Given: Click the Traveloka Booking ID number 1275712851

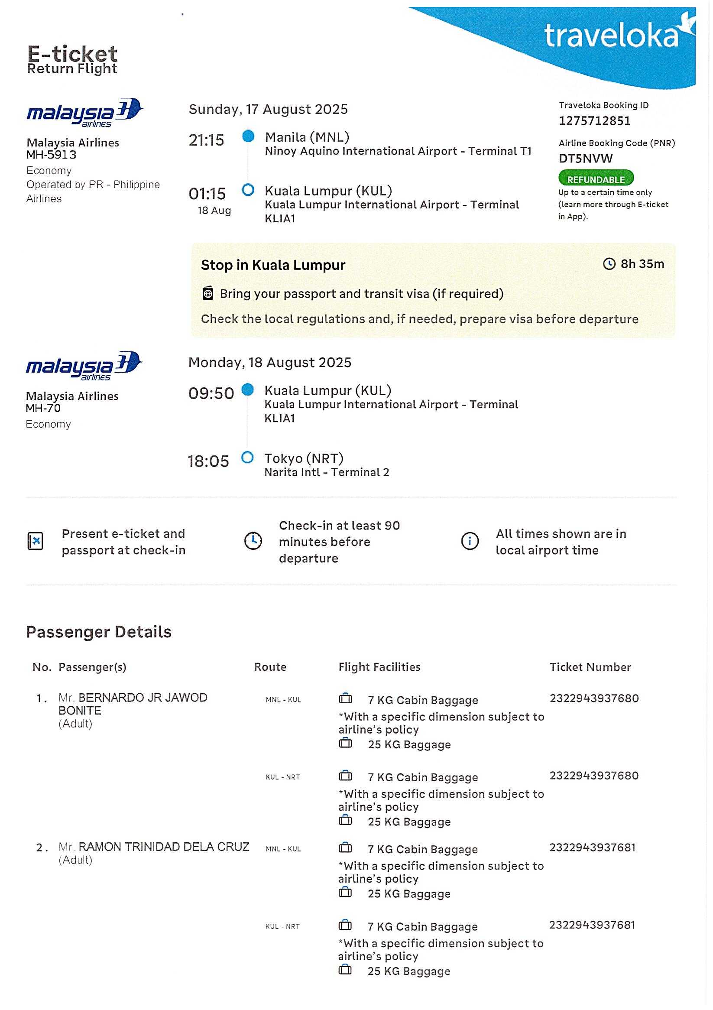Looking at the screenshot, I should click(595, 120).
